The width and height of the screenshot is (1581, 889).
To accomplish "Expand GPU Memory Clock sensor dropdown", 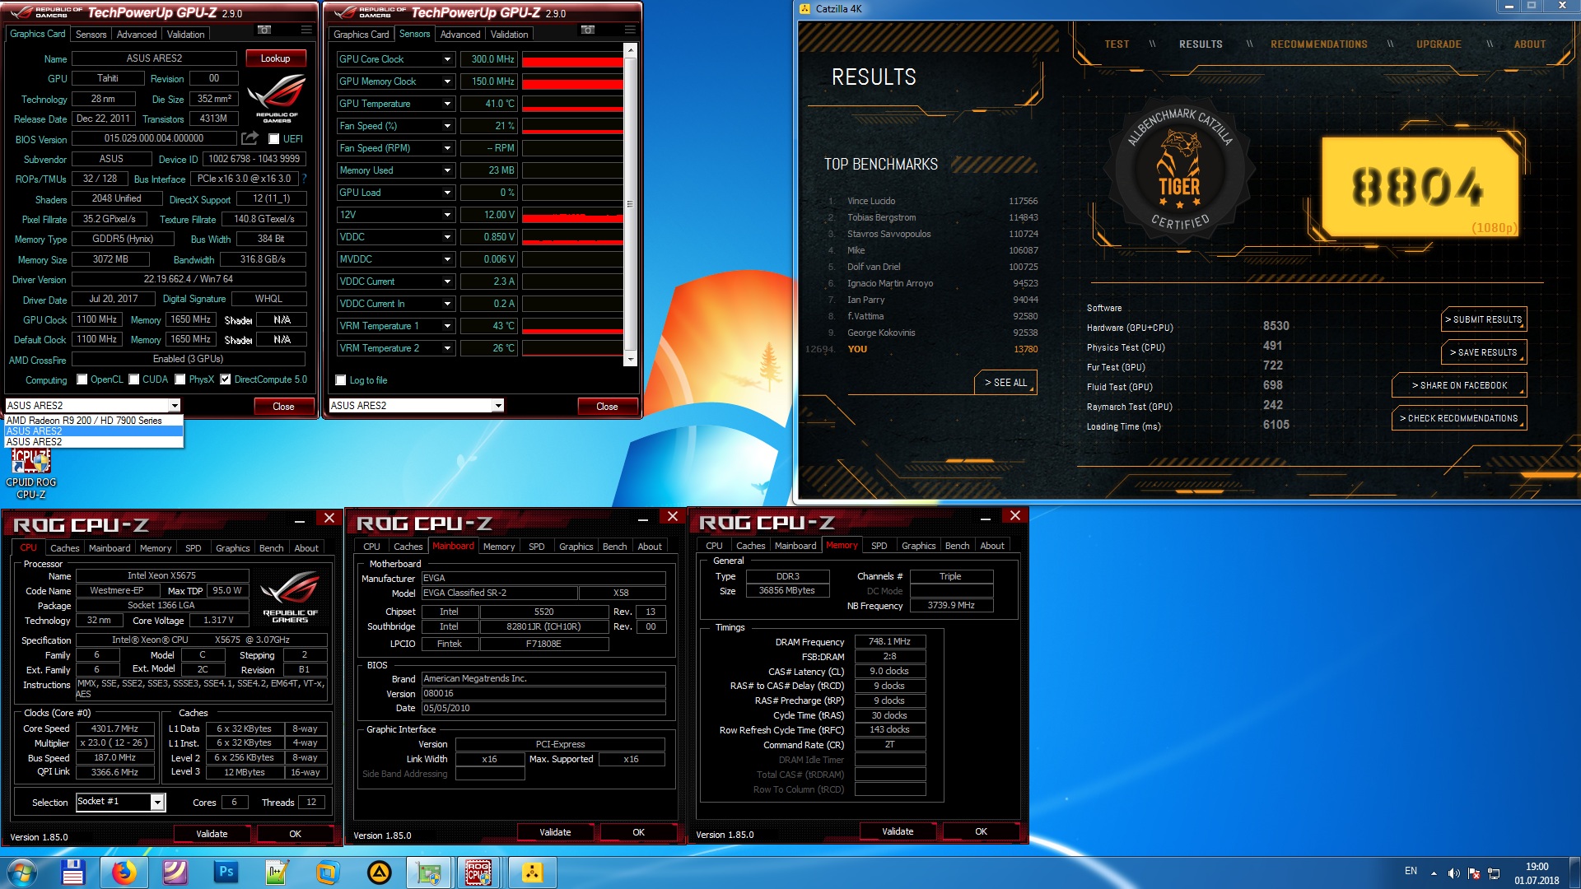I will pyautogui.click(x=447, y=81).
